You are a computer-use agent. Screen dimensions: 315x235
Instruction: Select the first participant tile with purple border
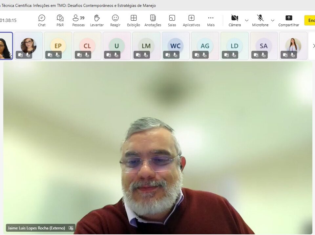[6, 46]
